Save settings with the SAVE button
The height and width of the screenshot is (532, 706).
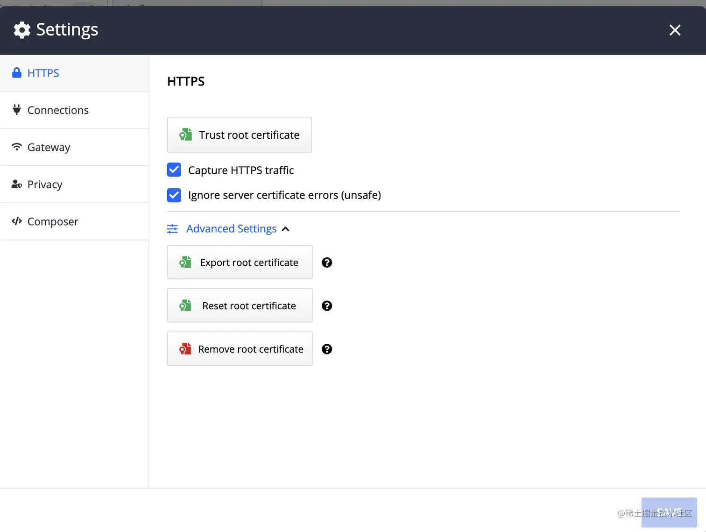[x=669, y=512]
